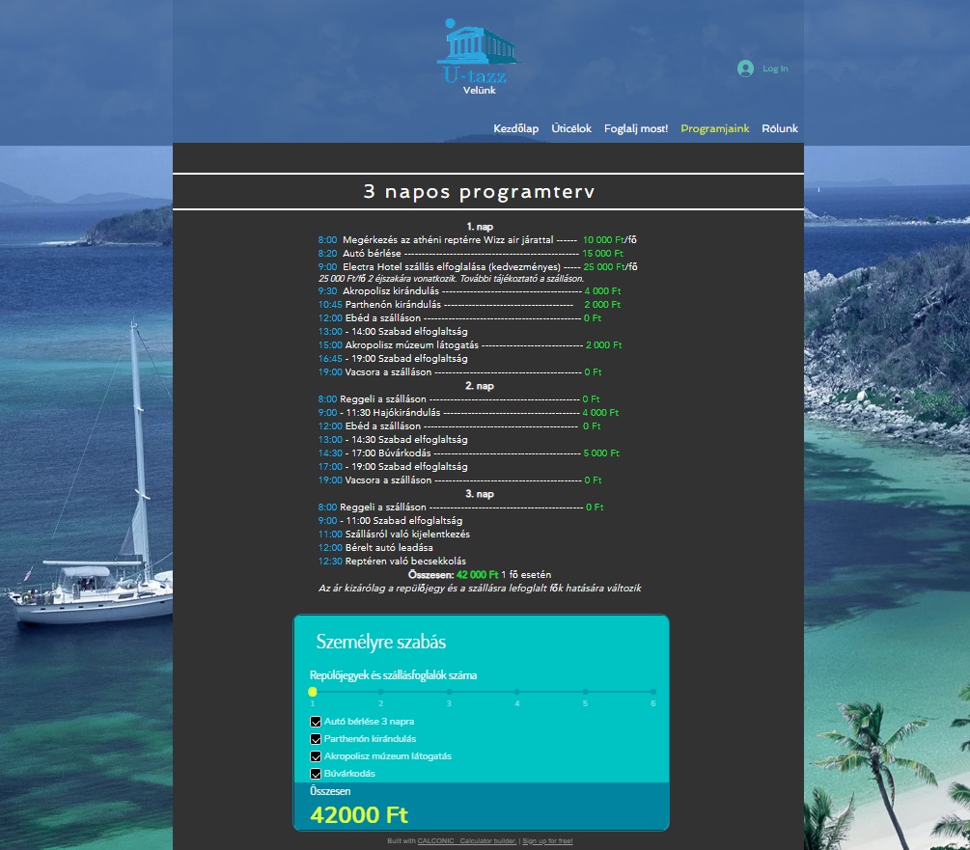Set the slider to 5 people
This screenshot has height=850, width=970.
click(585, 692)
